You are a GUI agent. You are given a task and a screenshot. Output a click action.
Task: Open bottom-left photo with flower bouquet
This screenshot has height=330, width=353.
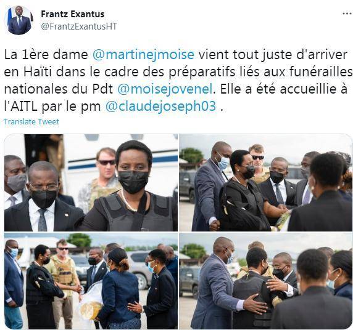[x=91, y=281]
